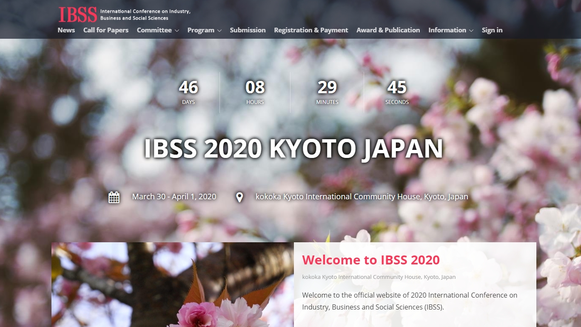Expand the Program dropdown menu

pyautogui.click(x=205, y=30)
